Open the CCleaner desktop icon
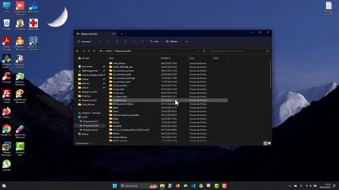Screen dimensions: 339x190 click(x=6, y=78)
